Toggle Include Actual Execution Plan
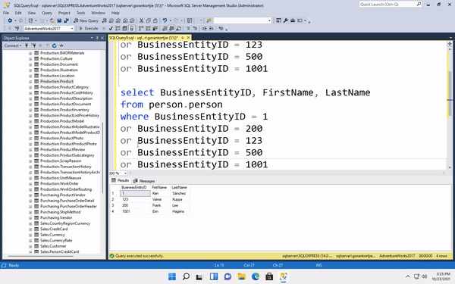This screenshot has width=455, height=284. pyautogui.click(x=141, y=29)
